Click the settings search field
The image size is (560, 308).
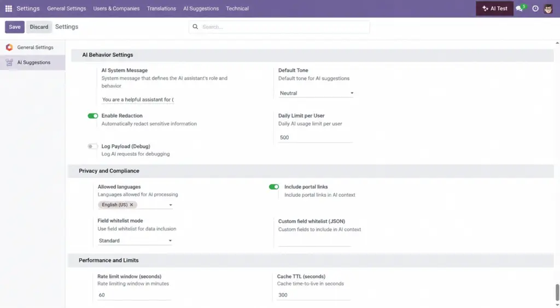point(279,27)
